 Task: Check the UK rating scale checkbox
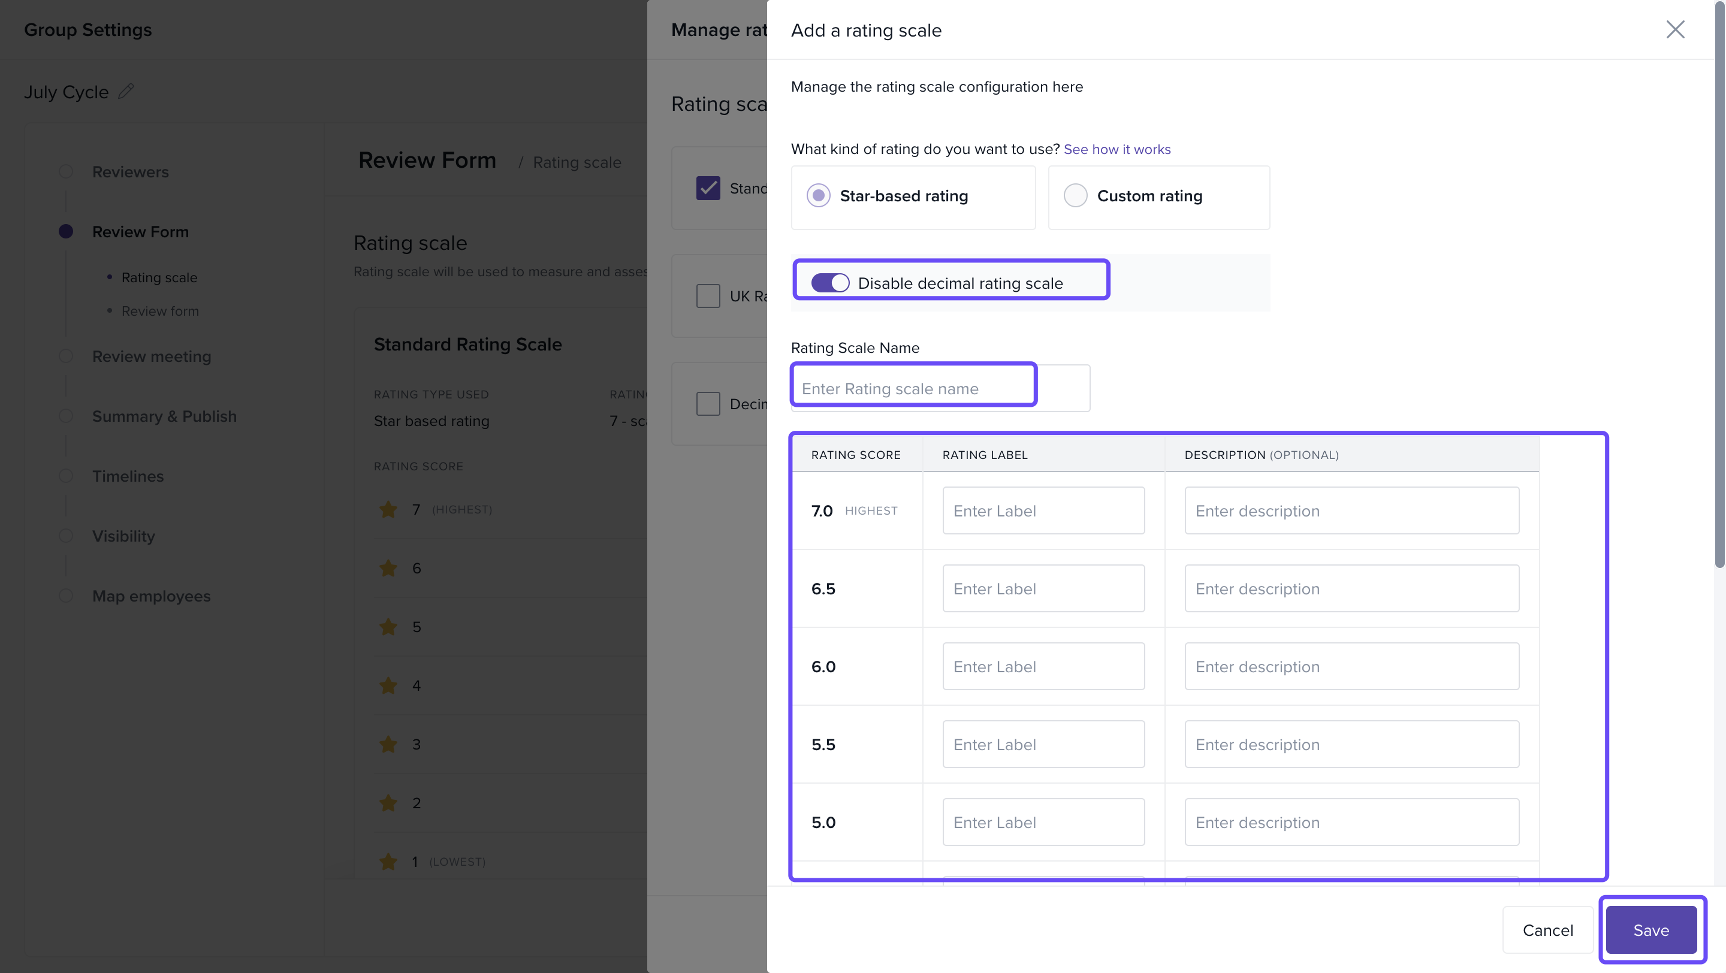click(x=708, y=296)
